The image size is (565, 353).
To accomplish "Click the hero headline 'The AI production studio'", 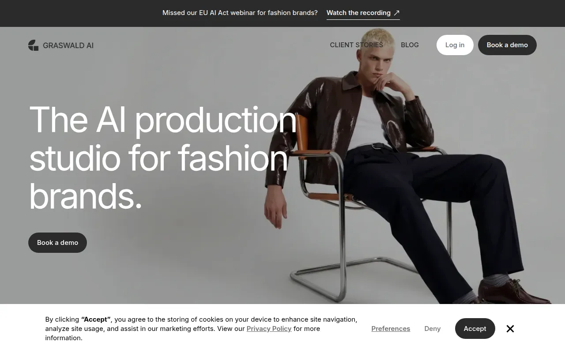I will point(163,157).
